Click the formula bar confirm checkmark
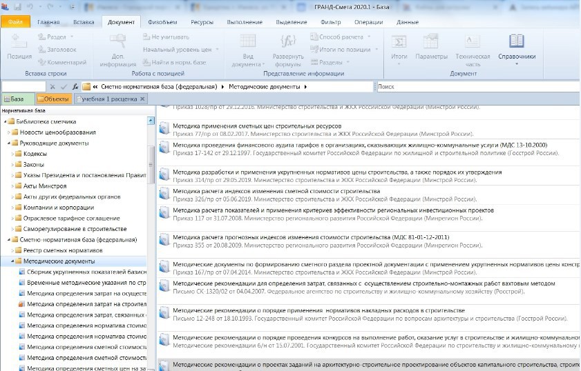 point(64,87)
